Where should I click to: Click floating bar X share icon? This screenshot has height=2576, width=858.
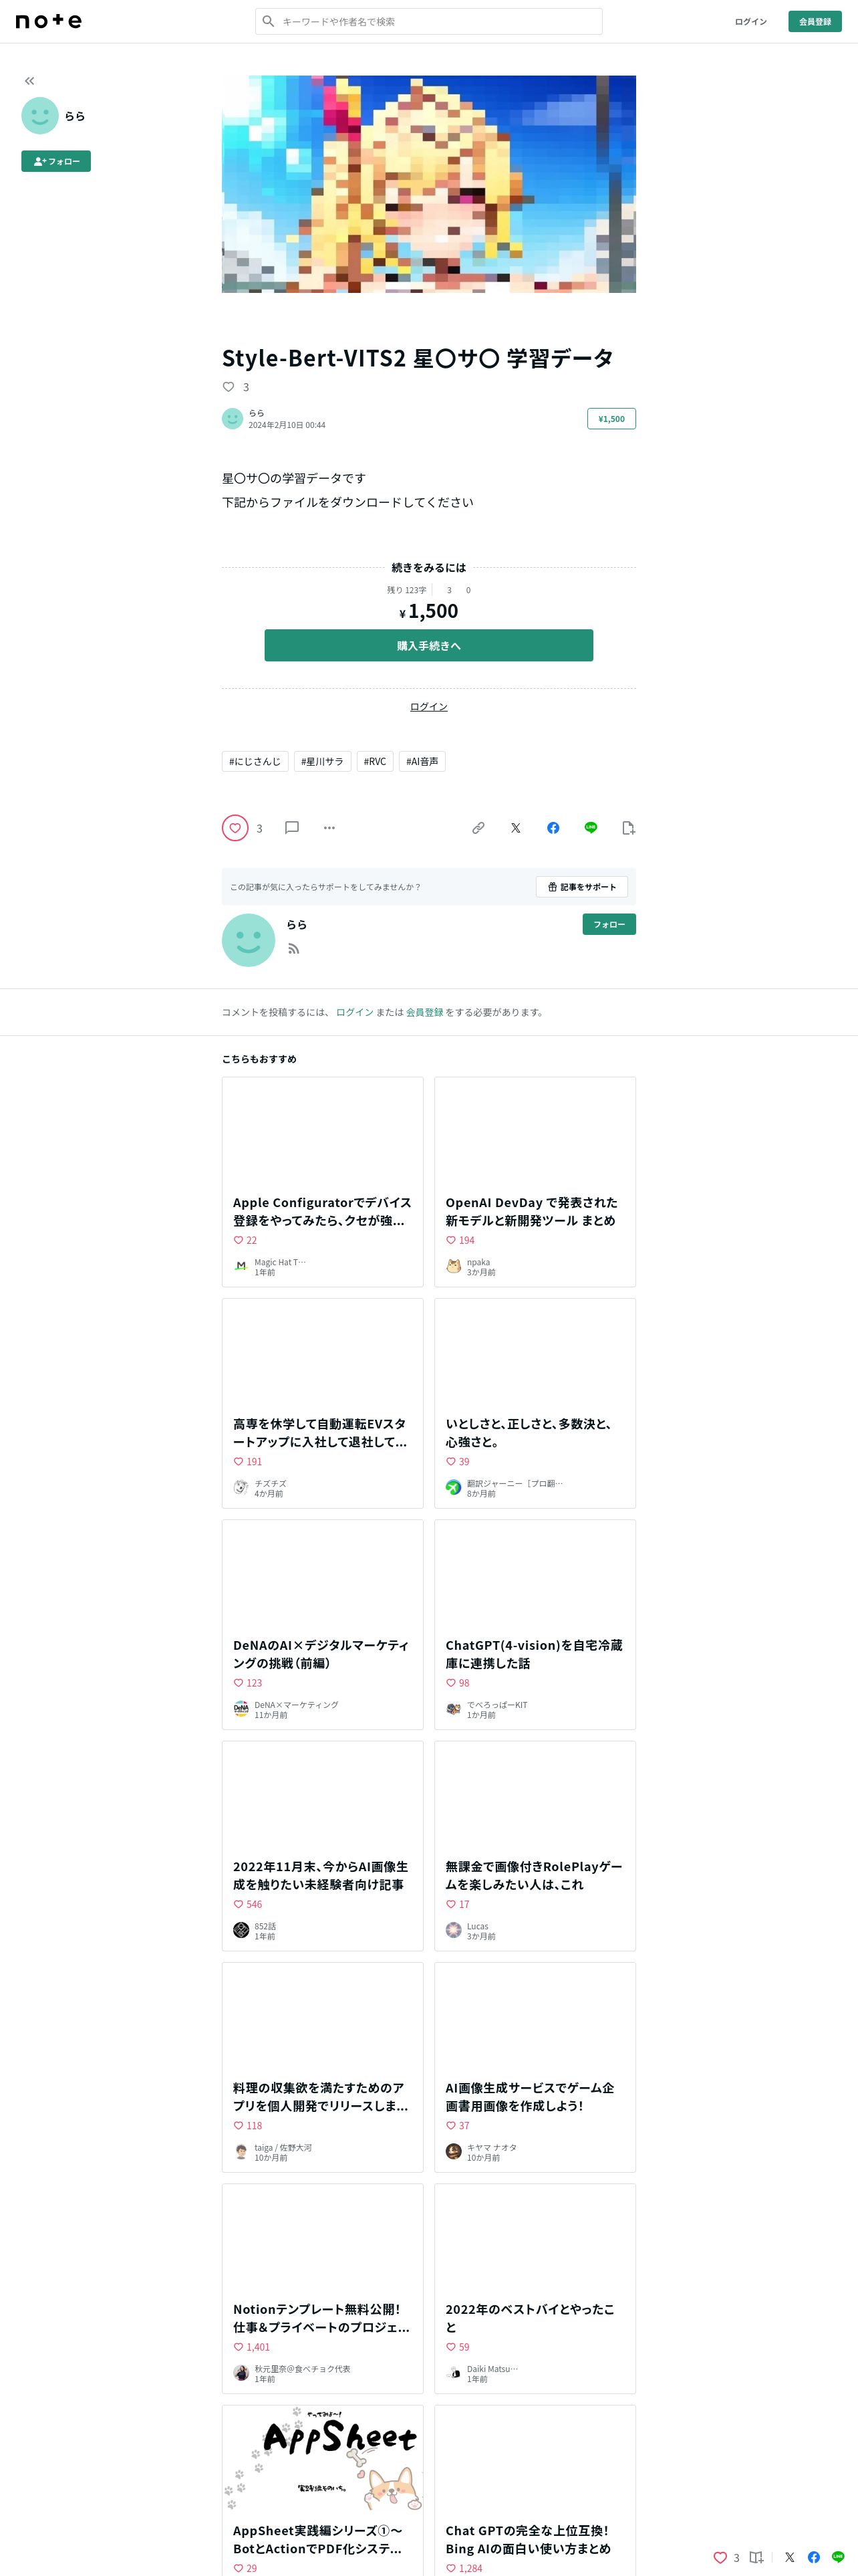(x=789, y=2557)
